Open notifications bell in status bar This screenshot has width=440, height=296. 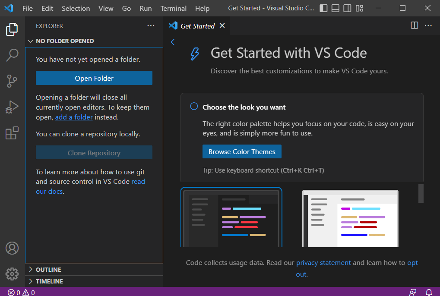tap(429, 293)
